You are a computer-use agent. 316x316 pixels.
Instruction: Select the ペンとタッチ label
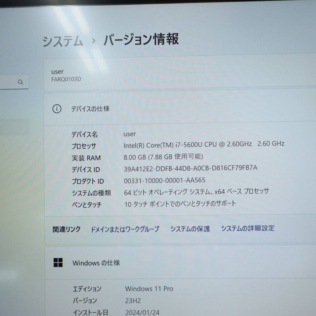click(x=87, y=205)
